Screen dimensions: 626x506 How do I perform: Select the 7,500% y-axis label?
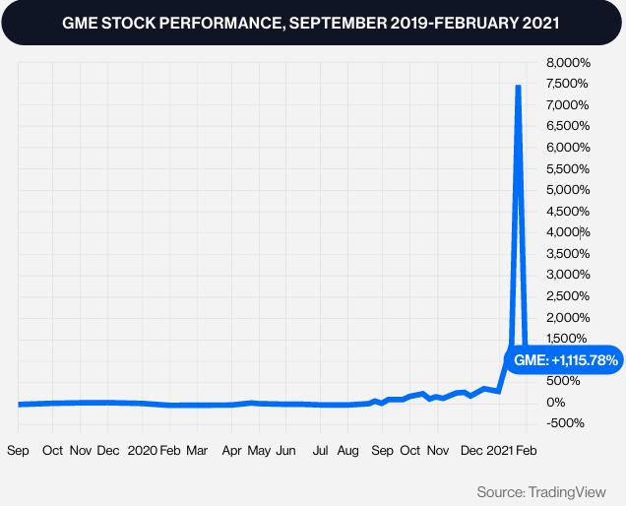(567, 84)
